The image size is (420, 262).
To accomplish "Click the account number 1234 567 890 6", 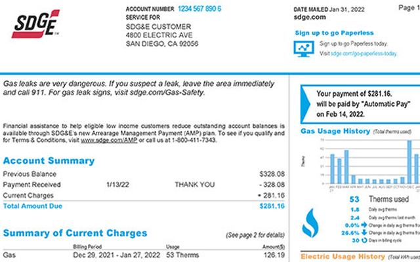I will tap(199, 9).
